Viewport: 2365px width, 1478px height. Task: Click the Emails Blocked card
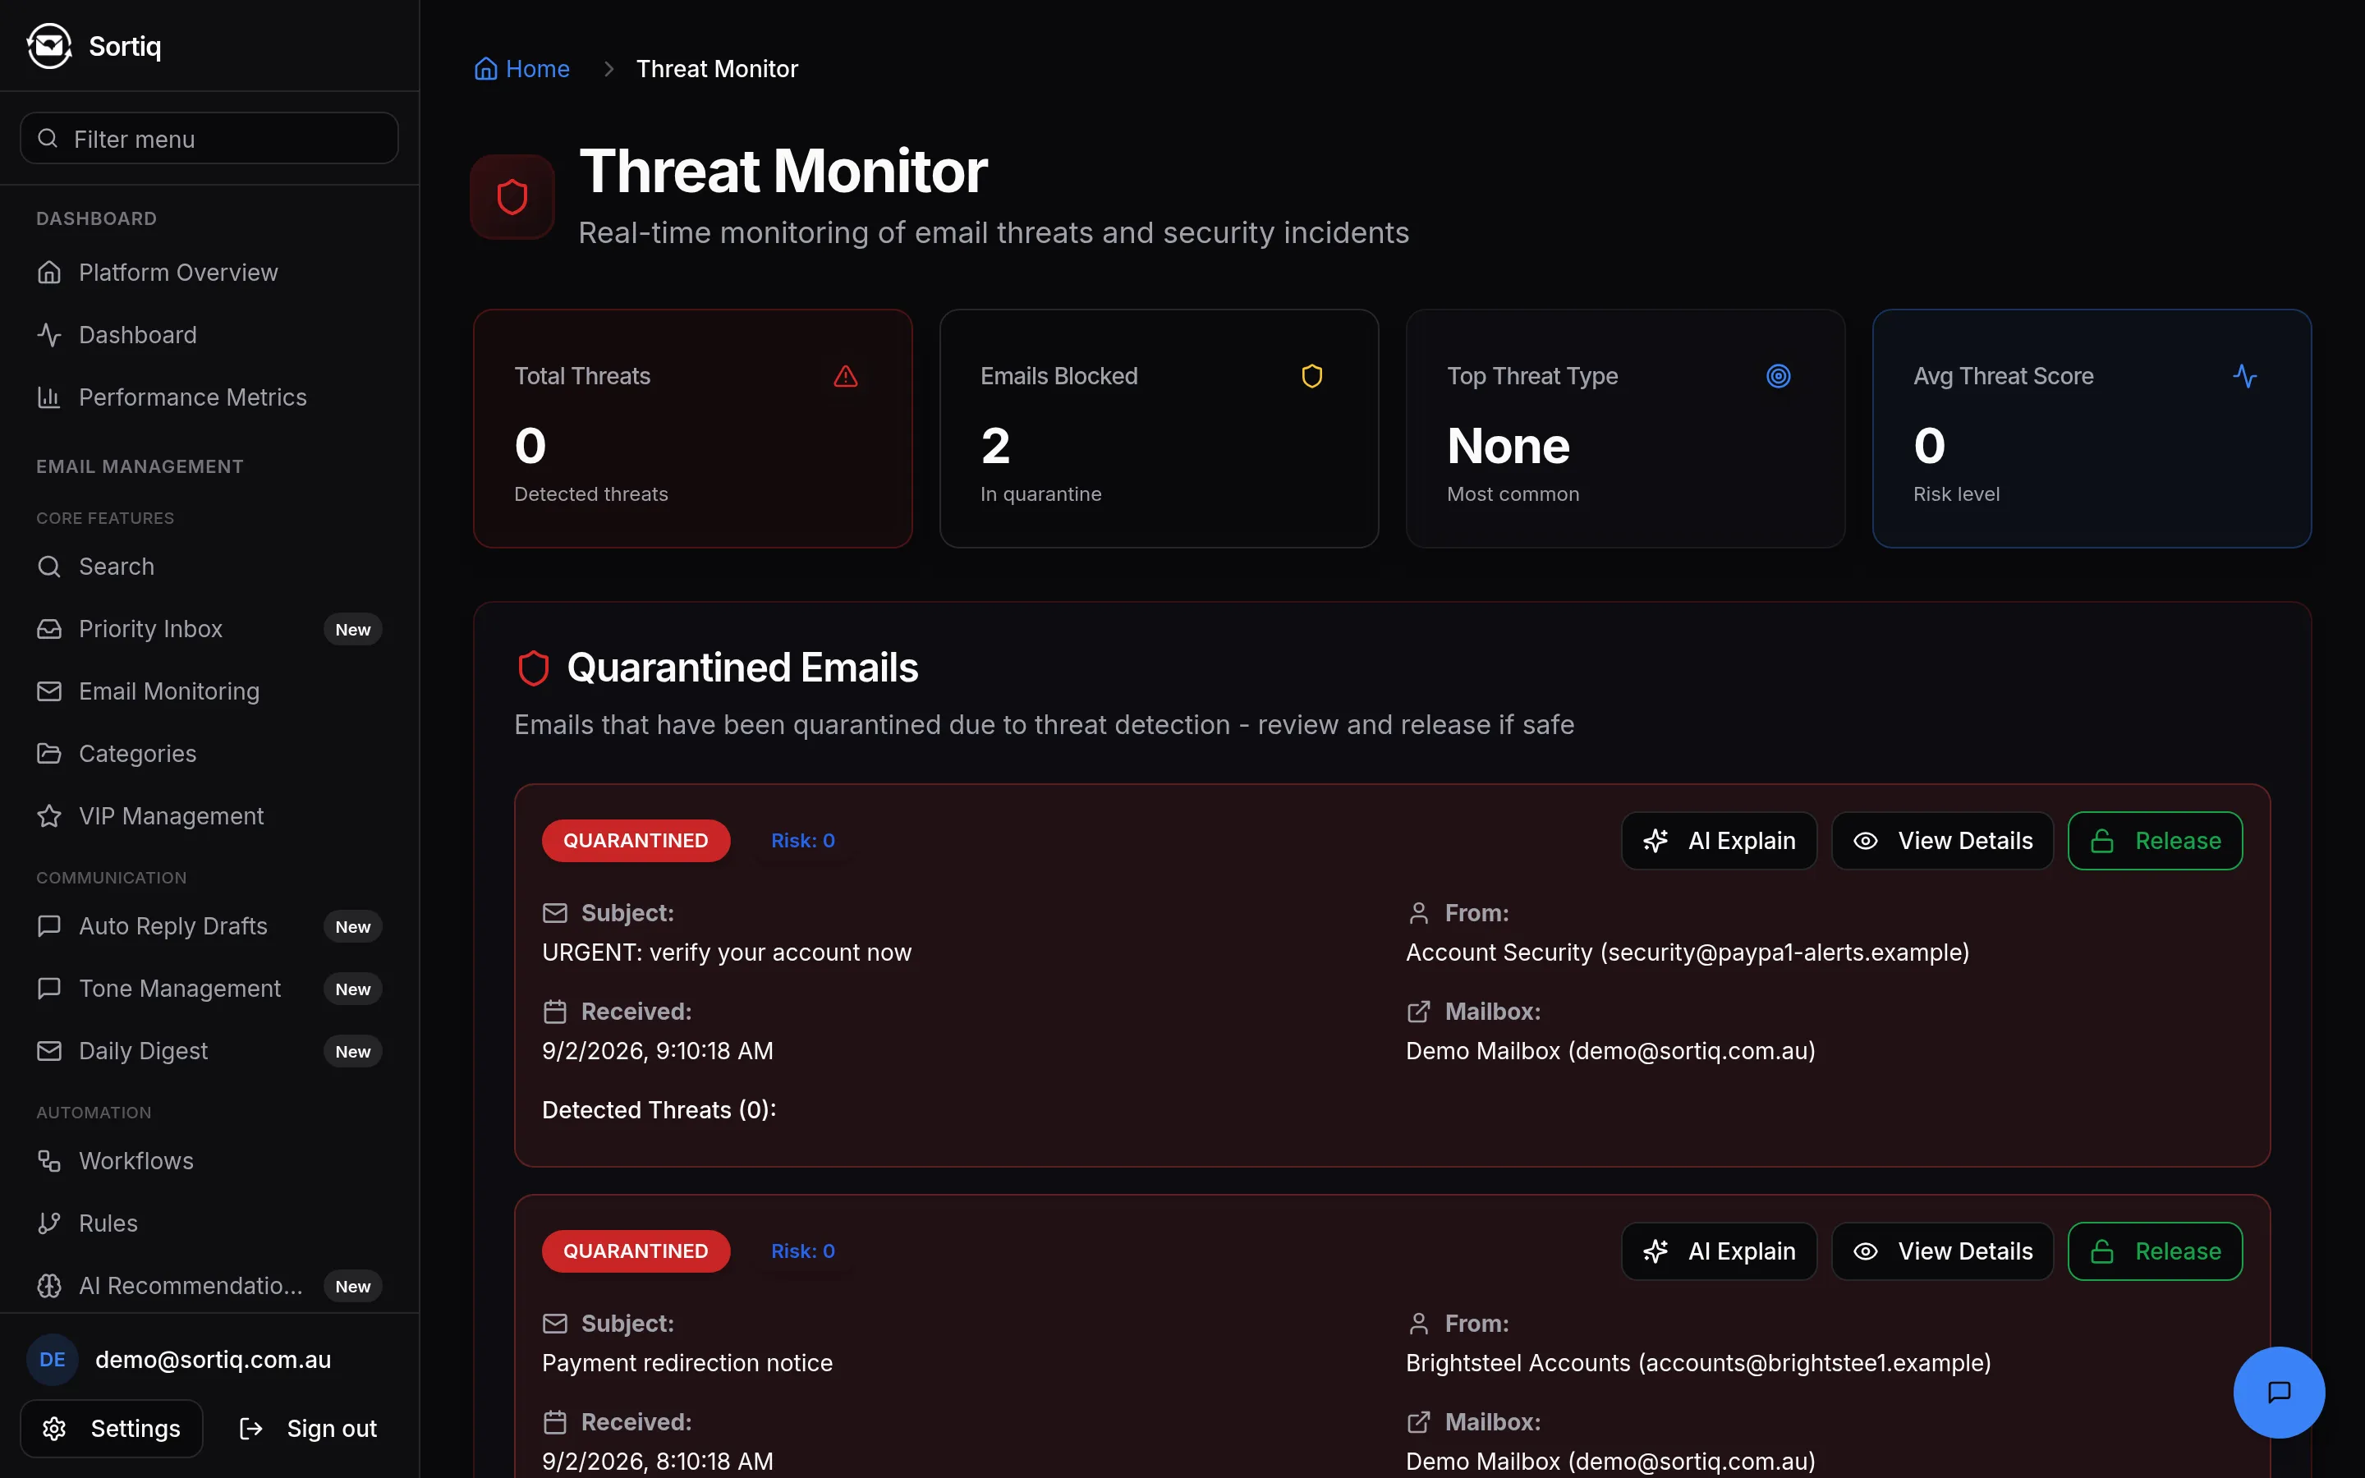pyautogui.click(x=1159, y=428)
